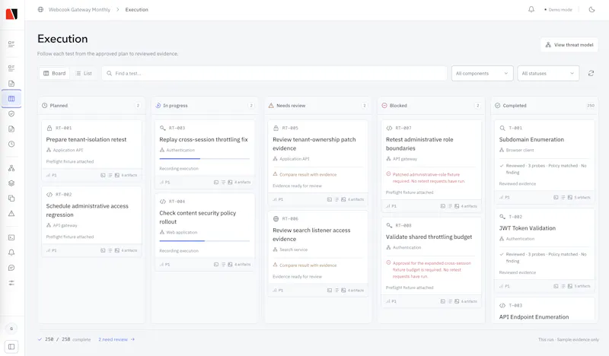
Task: Open the Subdomain Enumeration card
Action: coord(544,161)
